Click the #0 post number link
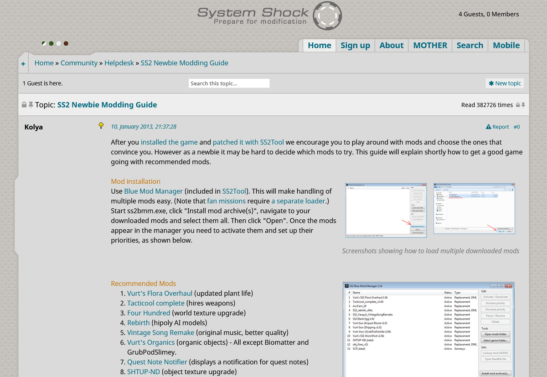This screenshot has width=547, height=377. click(516, 127)
